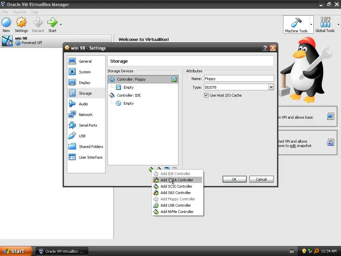Click the Details tool icon in welcome pane
The width and height of the screenshot is (341, 256).
click(x=330, y=116)
